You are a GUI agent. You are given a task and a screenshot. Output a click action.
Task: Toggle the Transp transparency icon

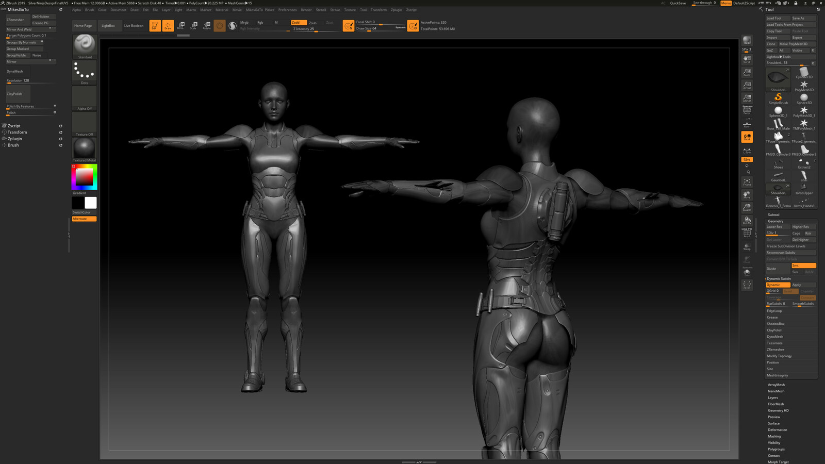[747, 247]
